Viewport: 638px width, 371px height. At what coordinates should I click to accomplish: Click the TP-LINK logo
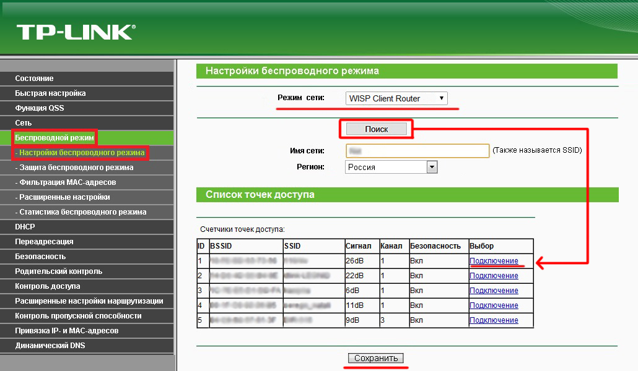tap(75, 32)
